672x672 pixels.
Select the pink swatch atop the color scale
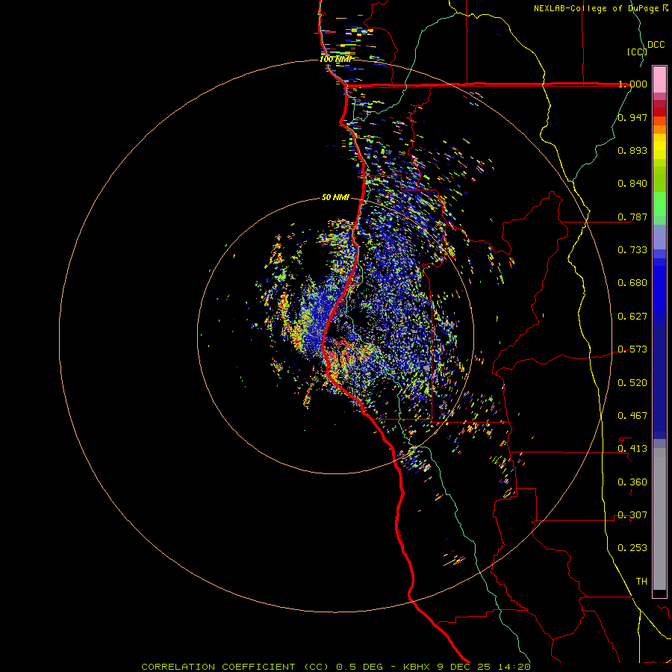click(659, 78)
